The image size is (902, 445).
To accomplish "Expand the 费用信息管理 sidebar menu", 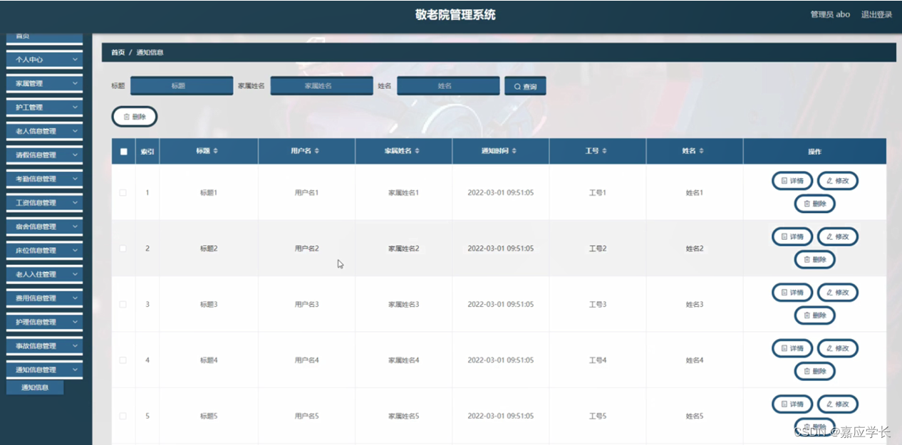I will coord(45,298).
